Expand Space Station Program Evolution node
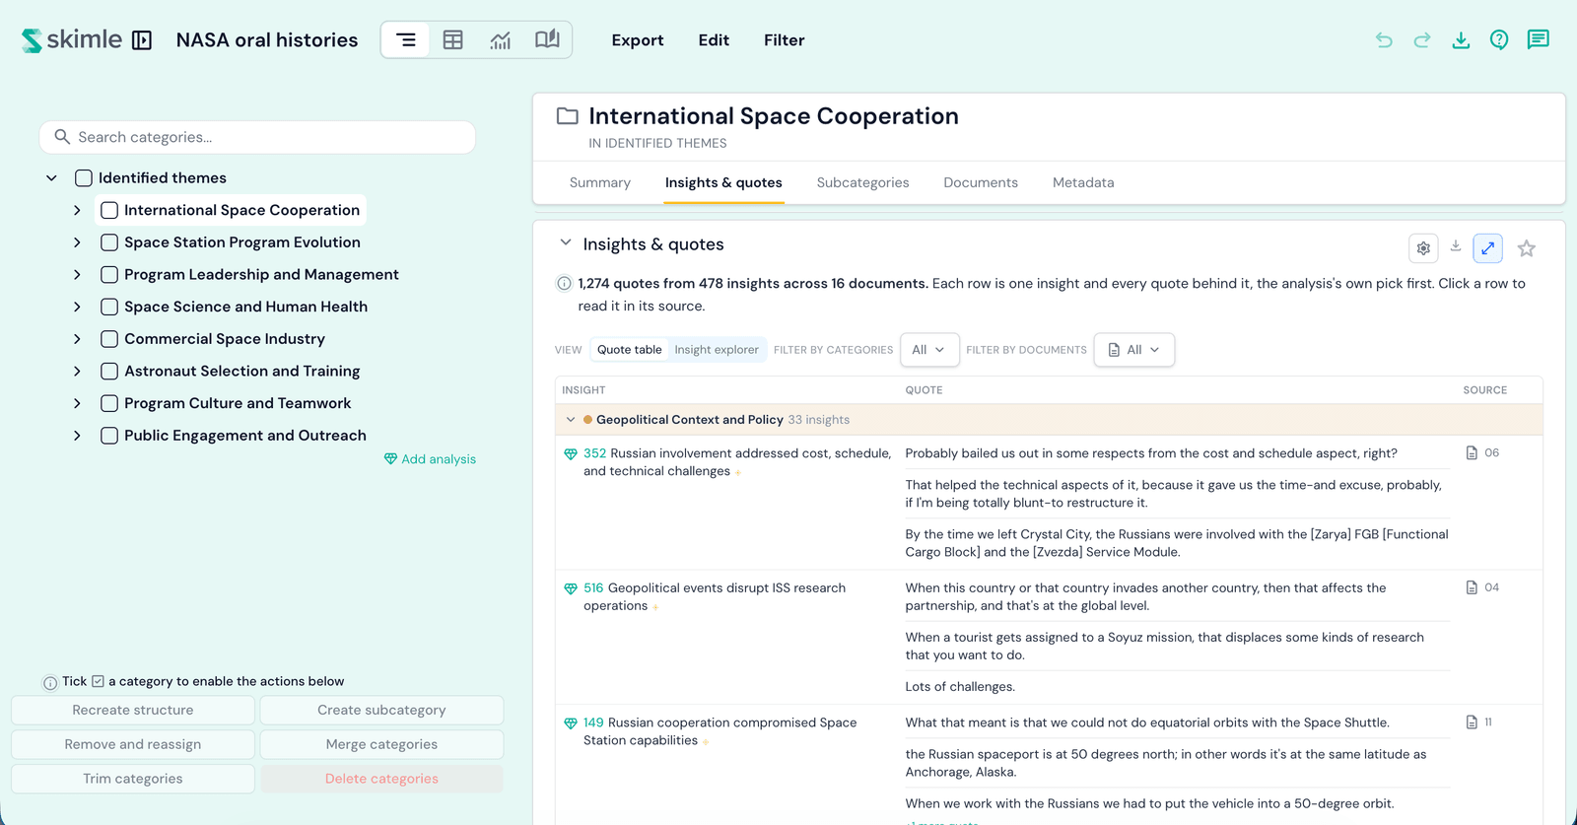The width and height of the screenshot is (1577, 825). [x=77, y=242]
